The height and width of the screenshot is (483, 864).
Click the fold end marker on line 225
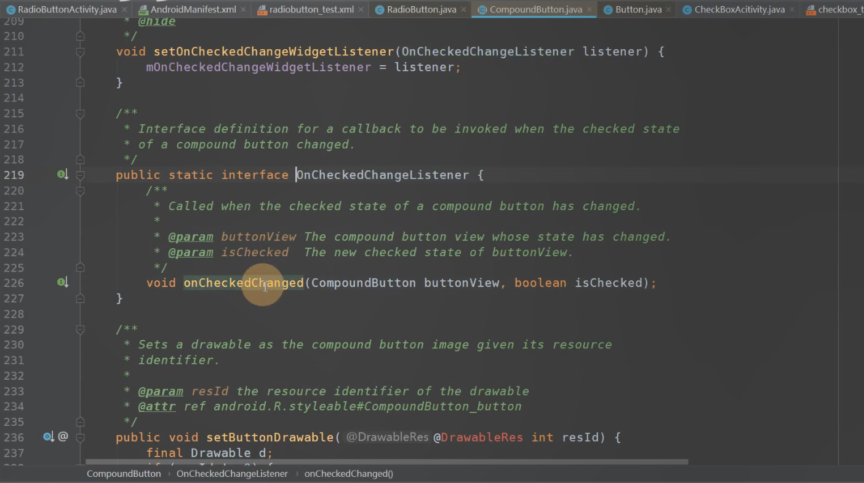coord(80,267)
